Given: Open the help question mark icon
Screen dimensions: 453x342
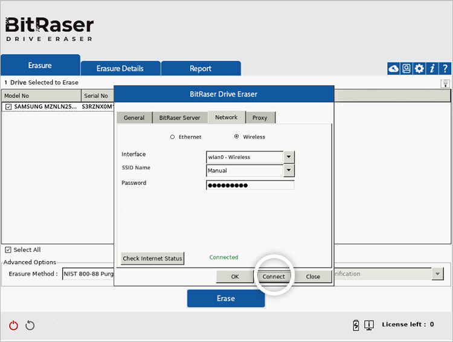Looking at the screenshot, I should click(445, 68).
